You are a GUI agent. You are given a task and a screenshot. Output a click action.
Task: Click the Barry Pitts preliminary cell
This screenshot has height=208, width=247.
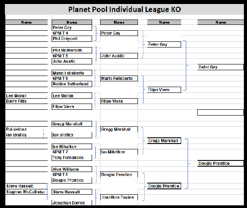click(x=26, y=101)
